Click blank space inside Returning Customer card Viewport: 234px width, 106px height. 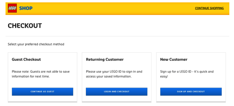pos(116,83)
